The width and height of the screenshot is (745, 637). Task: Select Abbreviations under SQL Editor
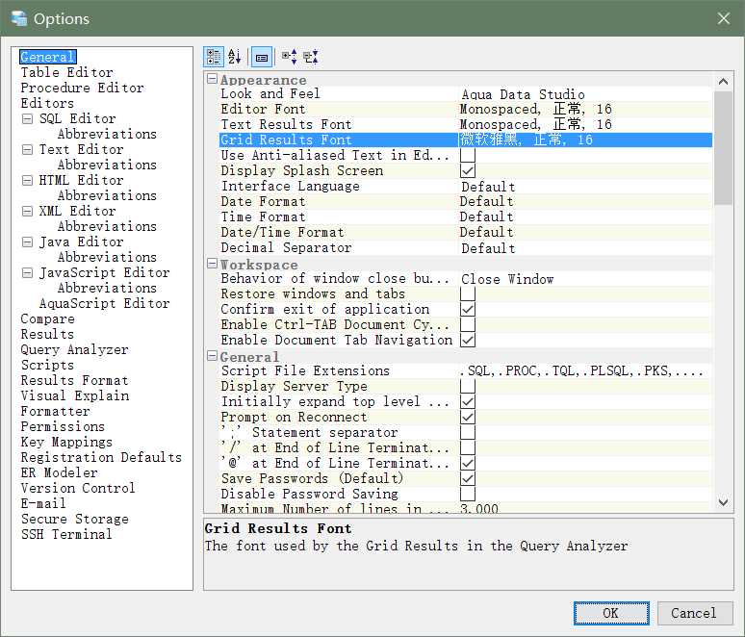(x=107, y=134)
